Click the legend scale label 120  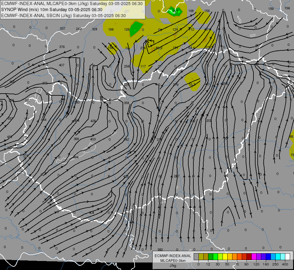[x=256, y=264]
